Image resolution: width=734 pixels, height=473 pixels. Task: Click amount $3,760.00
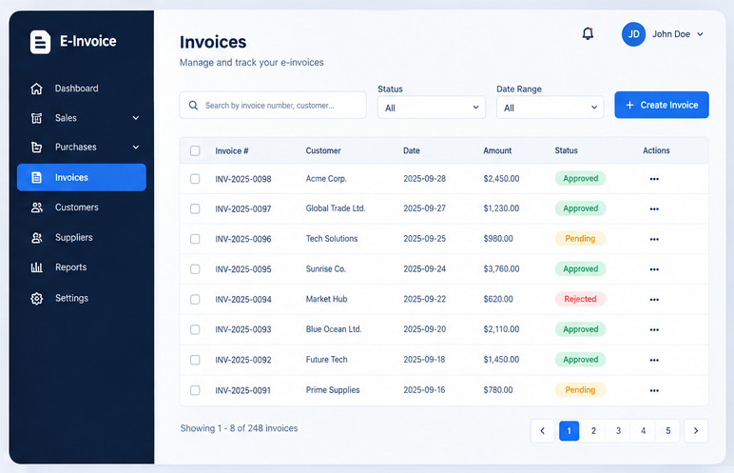tap(501, 269)
